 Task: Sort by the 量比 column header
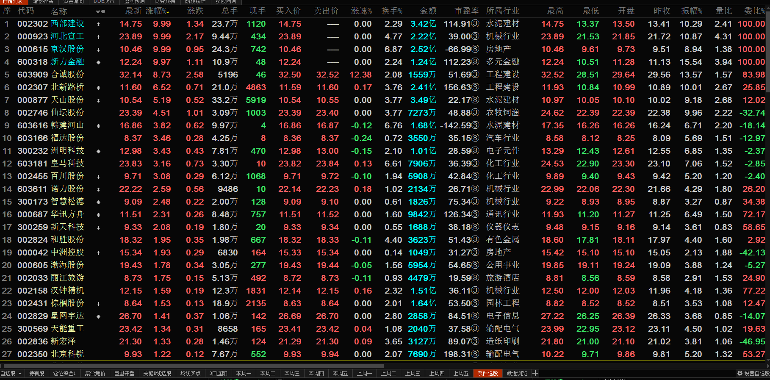723,11
